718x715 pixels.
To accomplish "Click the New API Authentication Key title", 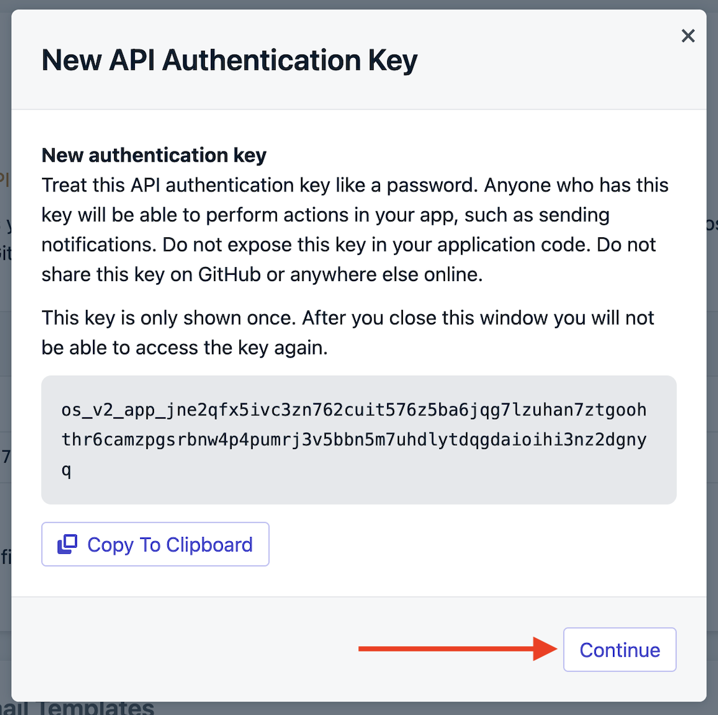I will (x=229, y=60).
